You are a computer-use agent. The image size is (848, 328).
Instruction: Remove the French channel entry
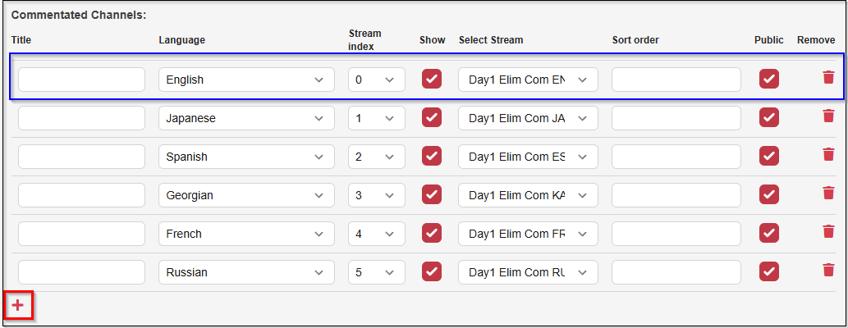(828, 232)
